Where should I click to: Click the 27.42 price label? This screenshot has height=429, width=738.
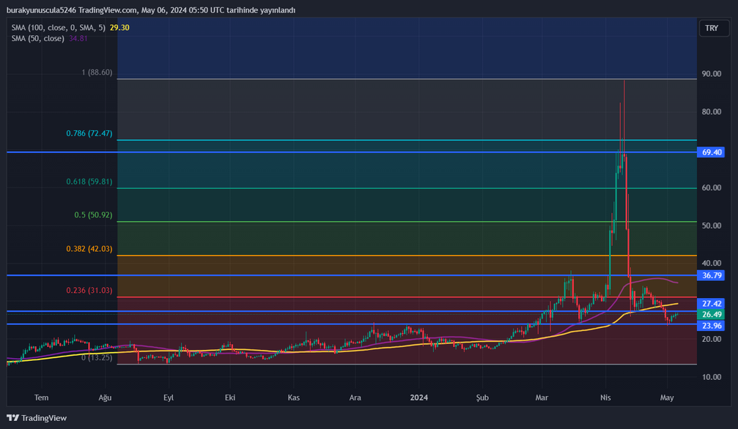tap(711, 304)
